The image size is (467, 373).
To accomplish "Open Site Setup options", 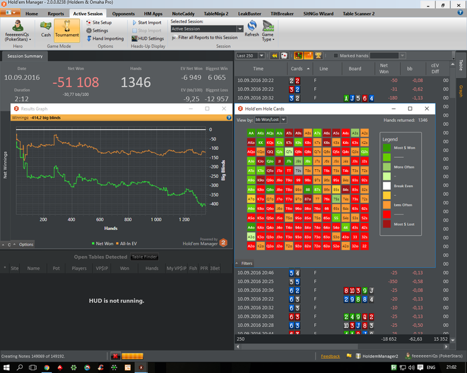I will pyautogui.click(x=99, y=22).
